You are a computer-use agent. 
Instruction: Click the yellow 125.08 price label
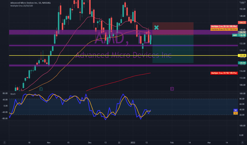[x=242, y=55]
